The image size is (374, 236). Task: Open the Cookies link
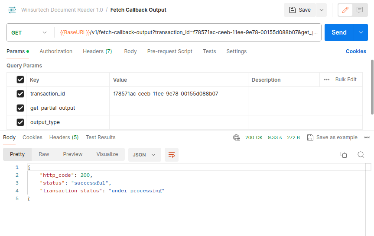point(356,51)
